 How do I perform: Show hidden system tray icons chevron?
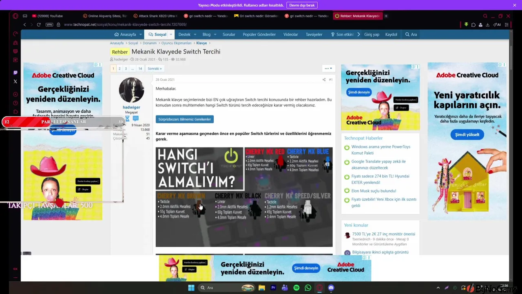[x=438, y=287]
